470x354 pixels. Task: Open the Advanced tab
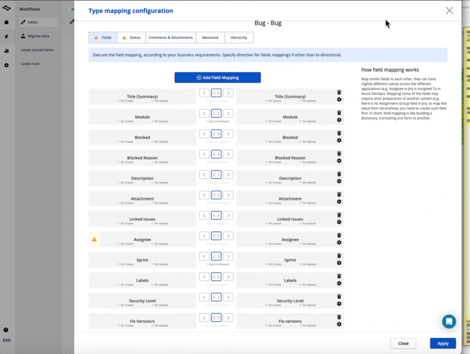tap(210, 38)
